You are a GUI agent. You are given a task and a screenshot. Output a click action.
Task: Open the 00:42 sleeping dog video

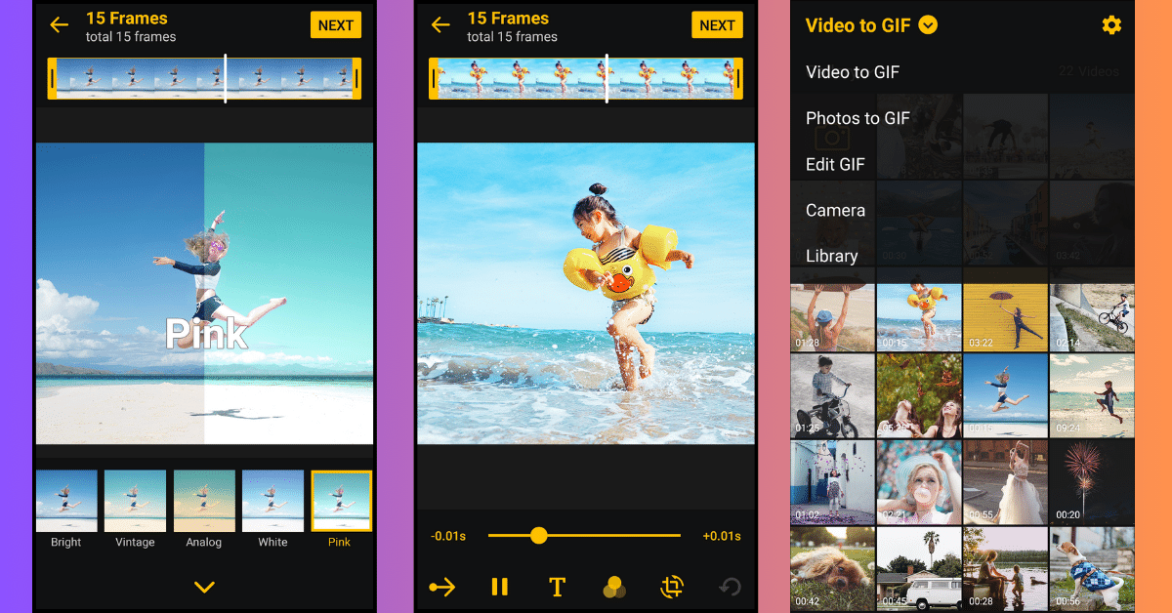[x=832, y=569]
